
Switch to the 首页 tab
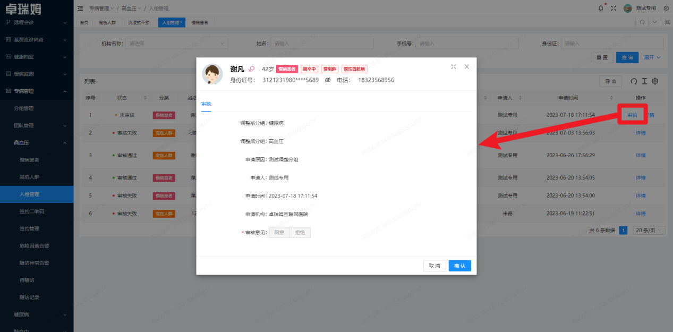click(84, 22)
